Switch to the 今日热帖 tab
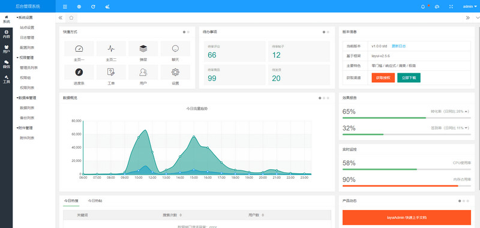This screenshot has height=228, width=480. point(95,201)
